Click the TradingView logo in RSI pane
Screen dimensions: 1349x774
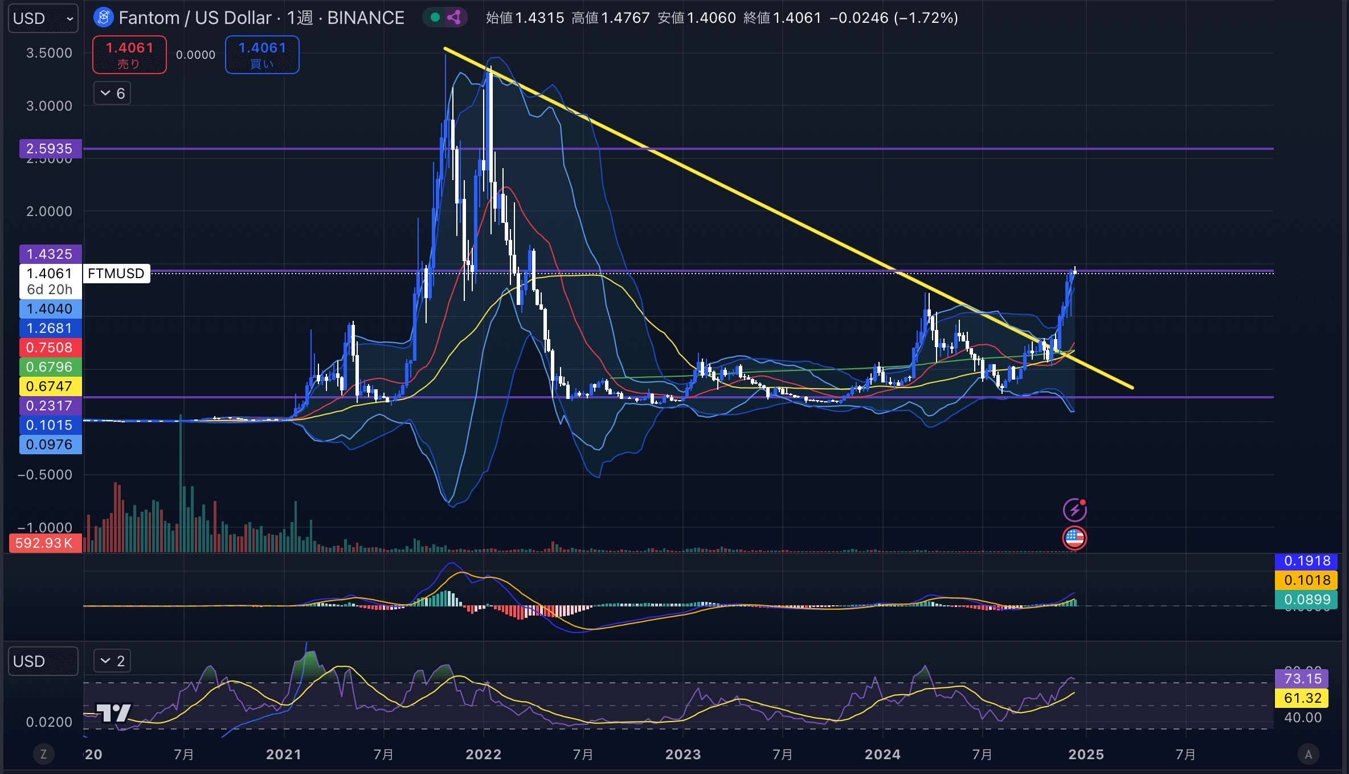point(114,712)
